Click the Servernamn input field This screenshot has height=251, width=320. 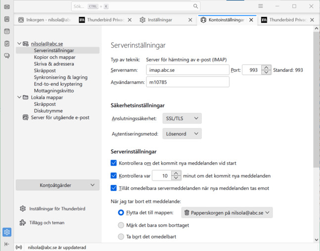click(187, 70)
